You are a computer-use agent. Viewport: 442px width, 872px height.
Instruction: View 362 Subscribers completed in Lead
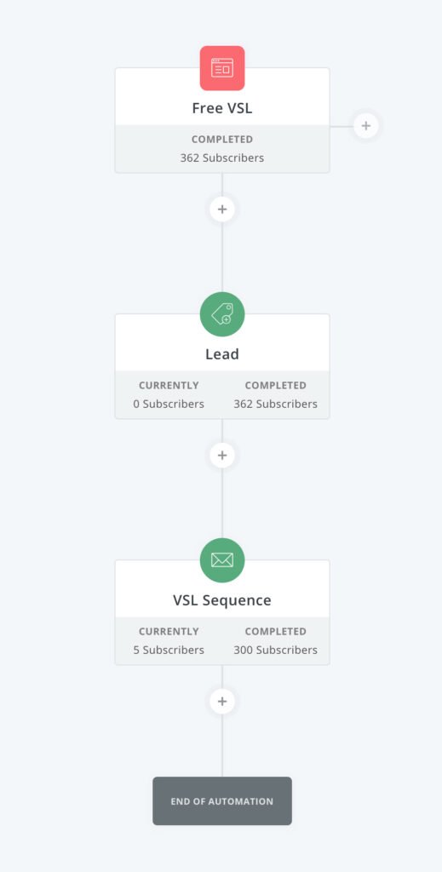(x=276, y=404)
